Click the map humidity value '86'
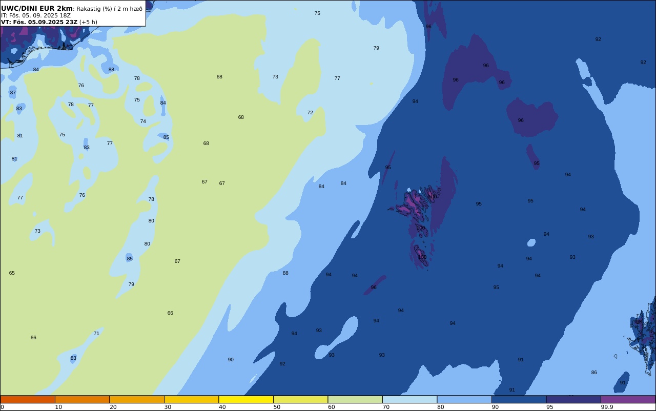656x411 pixels. (x=594, y=373)
